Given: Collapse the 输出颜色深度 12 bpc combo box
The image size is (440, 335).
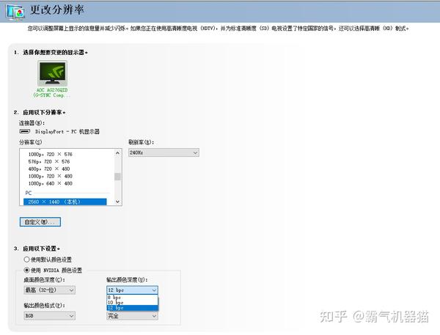Looking at the screenshot, I should 132,290.
